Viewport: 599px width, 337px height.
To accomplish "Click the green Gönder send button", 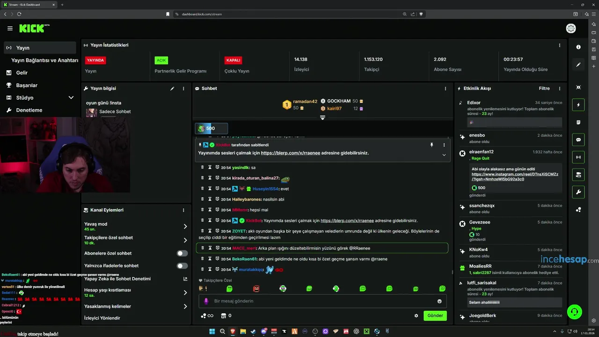I will coord(435,315).
